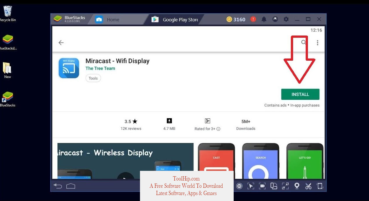Open the Play Store search icon
The width and height of the screenshot is (369, 201).
304,42
